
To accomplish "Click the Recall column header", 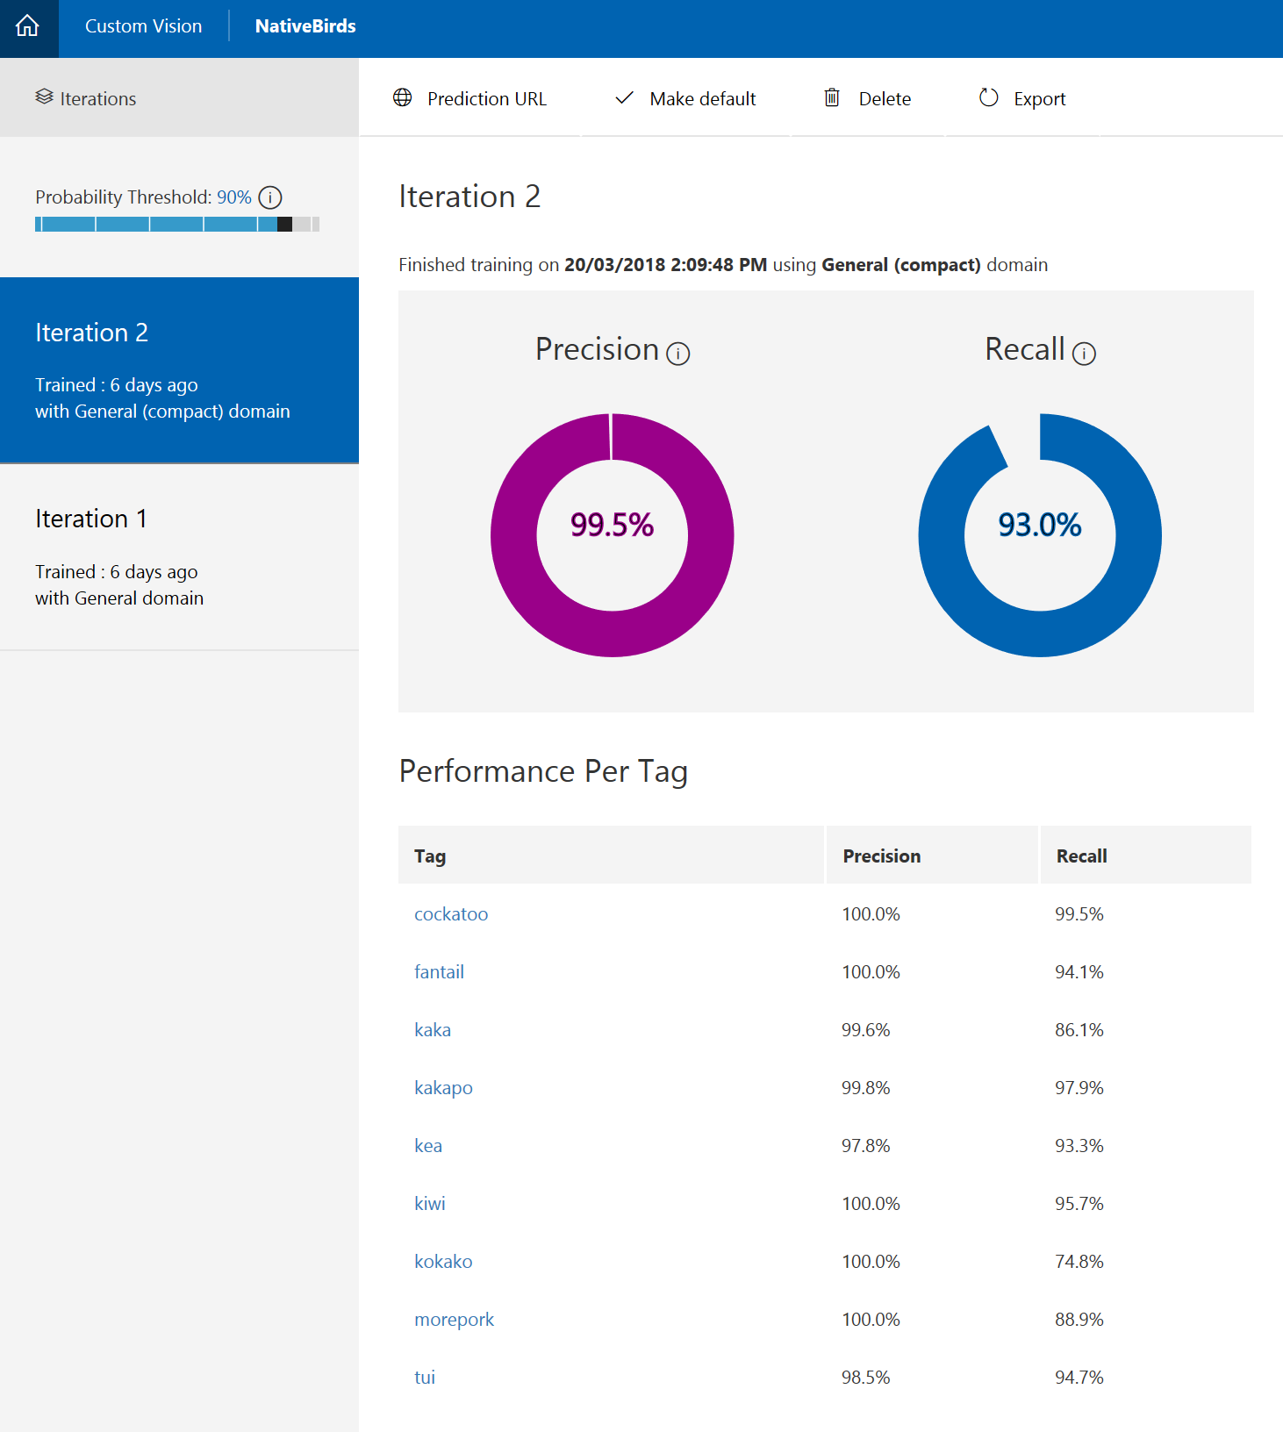I will [x=1081, y=856].
